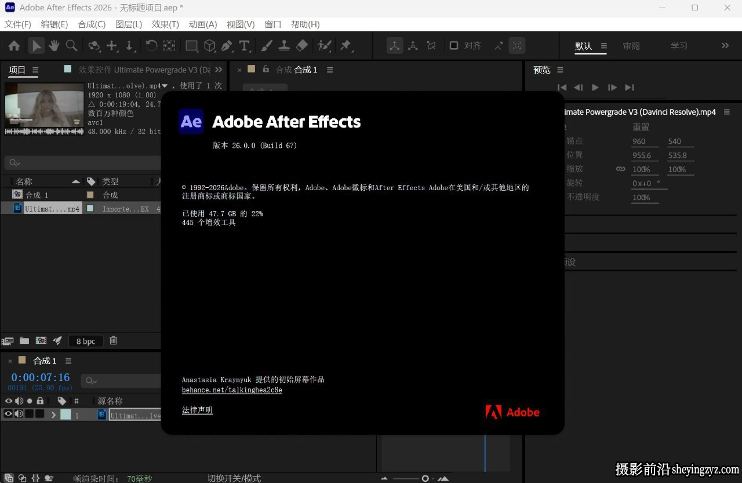Screen dimensions: 742x483
Task: Select the Brush tool
Action: [267, 46]
